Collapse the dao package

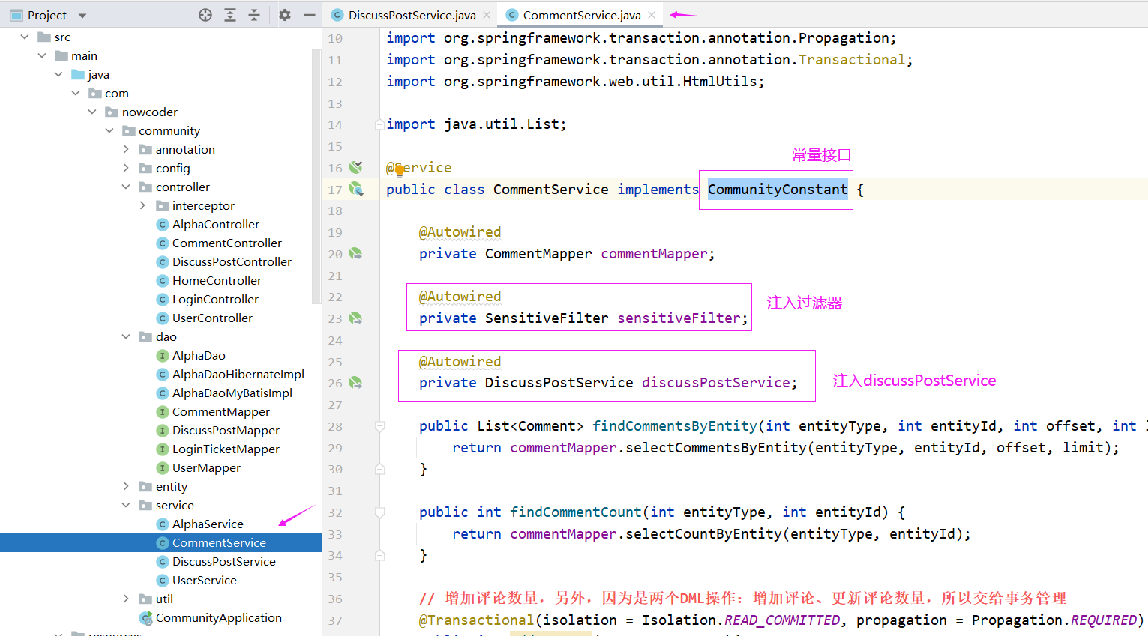pyautogui.click(x=126, y=336)
